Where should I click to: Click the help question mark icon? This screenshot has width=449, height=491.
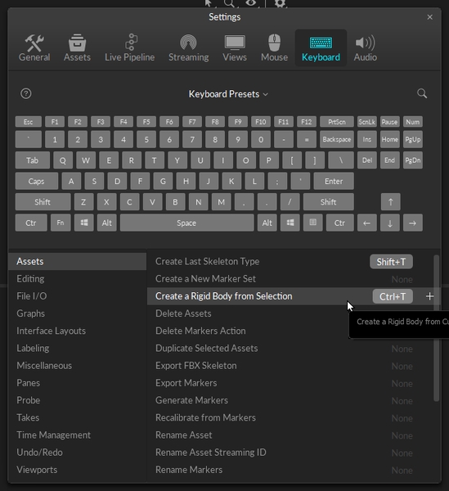coord(26,93)
